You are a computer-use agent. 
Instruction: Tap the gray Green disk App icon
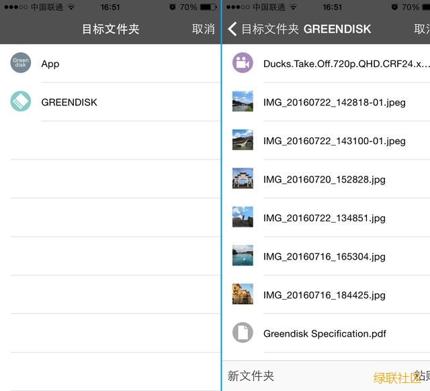pos(21,63)
